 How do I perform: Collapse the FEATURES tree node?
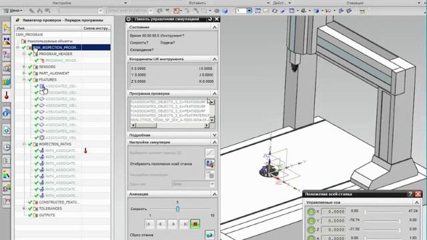pyautogui.click(x=24, y=80)
